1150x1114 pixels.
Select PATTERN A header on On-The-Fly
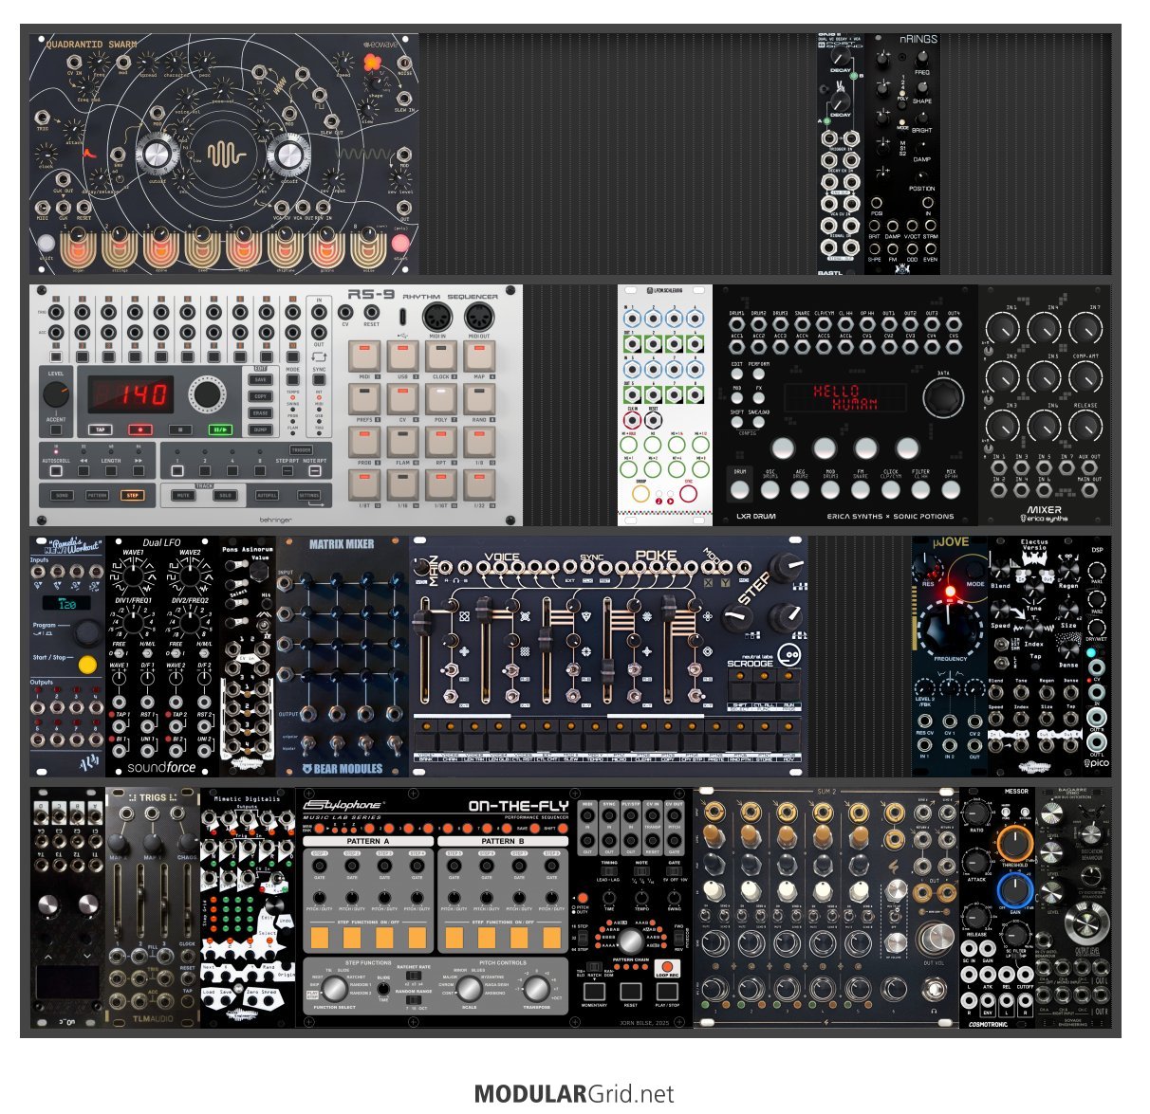[x=368, y=841]
